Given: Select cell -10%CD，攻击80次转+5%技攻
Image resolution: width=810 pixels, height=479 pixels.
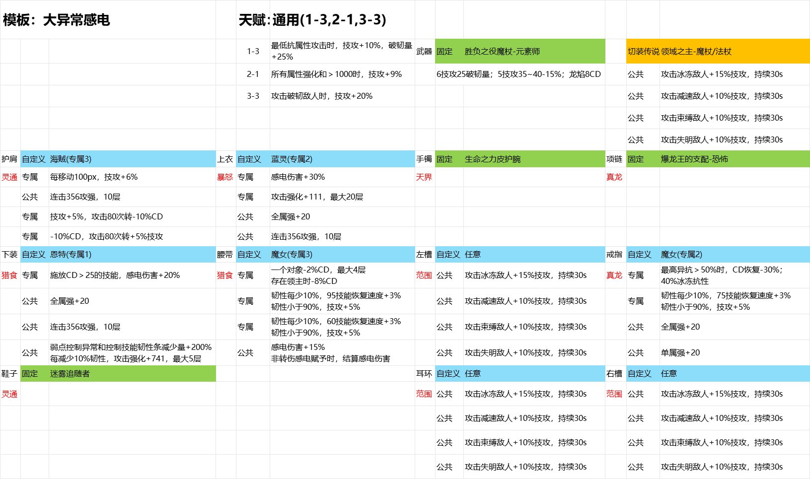Looking at the screenshot, I should 132,236.
